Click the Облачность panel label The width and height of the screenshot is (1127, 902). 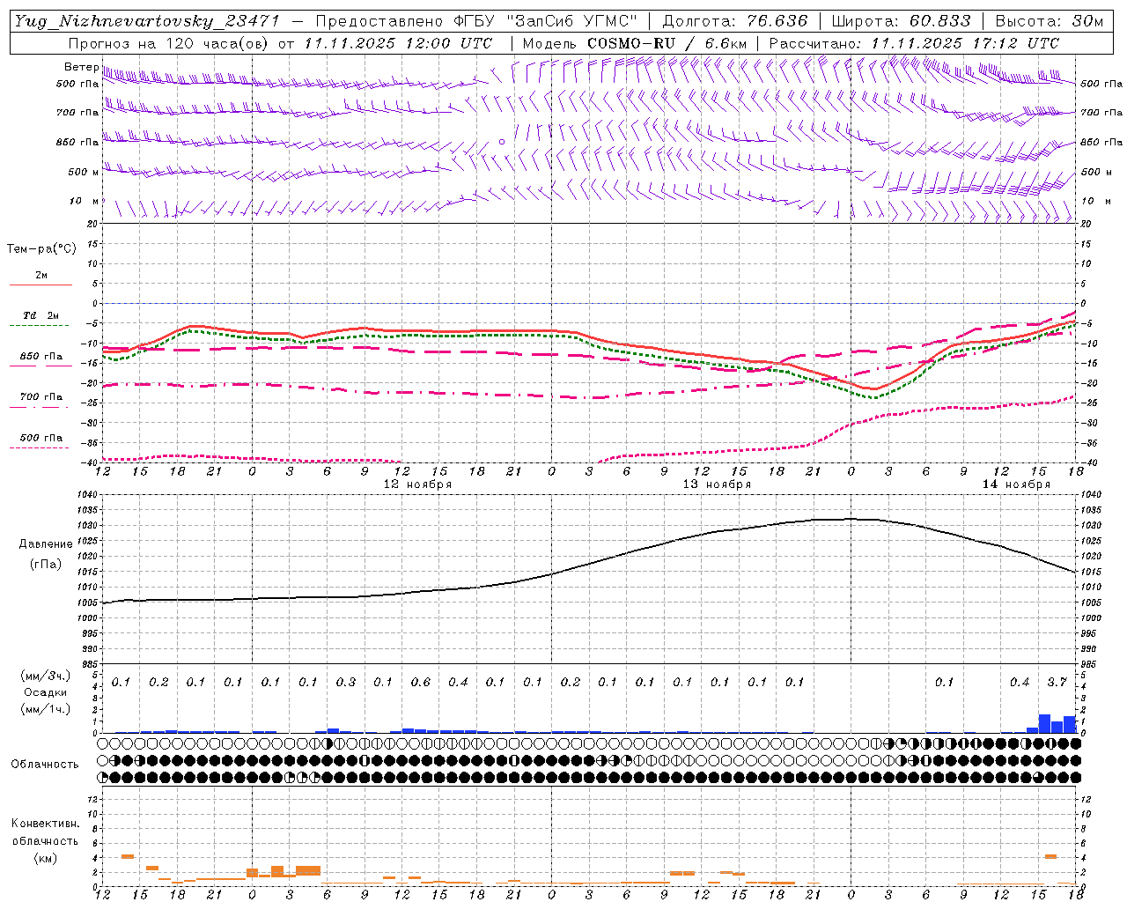(x=45, y=765)
